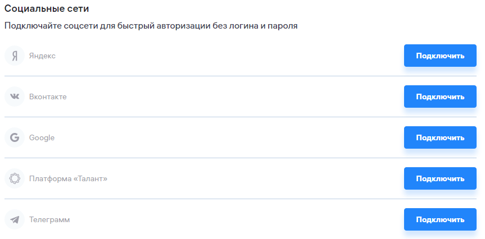The image size is (485, 239).
Task: Click the Телеграмм text label
Action: pyautogui.click(x=49, y=219)
